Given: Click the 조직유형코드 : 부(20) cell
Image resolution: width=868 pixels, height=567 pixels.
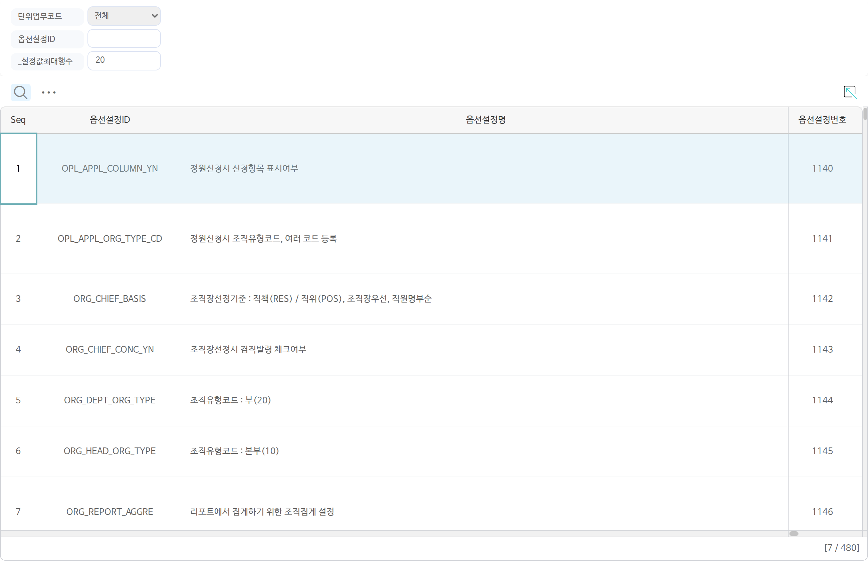Looking at the screenshot, I should tap(485, 400).
